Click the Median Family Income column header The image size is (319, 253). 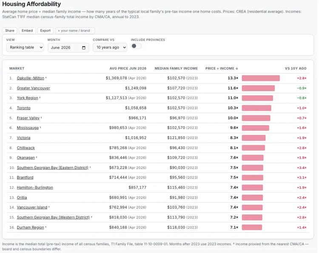click(176, 68)
